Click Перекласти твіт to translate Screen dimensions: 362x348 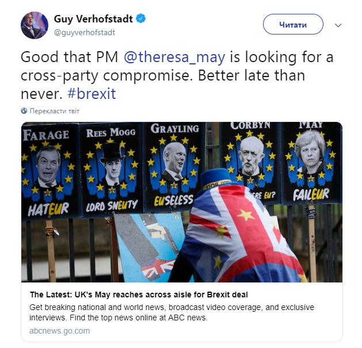pos(55,110)
